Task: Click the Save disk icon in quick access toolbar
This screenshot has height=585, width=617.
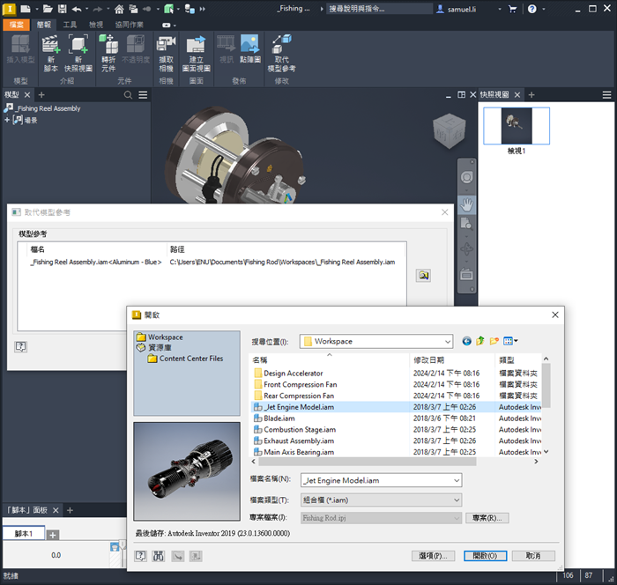Action: point(63,9)
